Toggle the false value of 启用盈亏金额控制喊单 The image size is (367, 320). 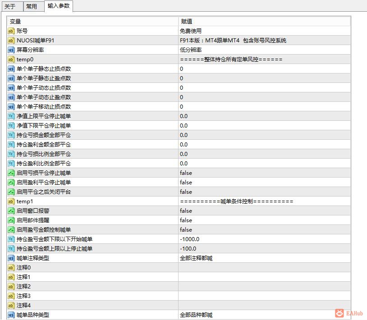[x=264, y=230]
